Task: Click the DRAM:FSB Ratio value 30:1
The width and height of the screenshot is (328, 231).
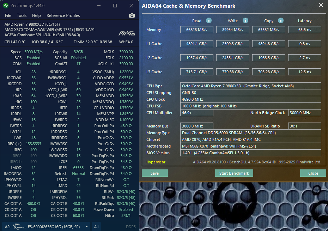Action: coord(305,126)
